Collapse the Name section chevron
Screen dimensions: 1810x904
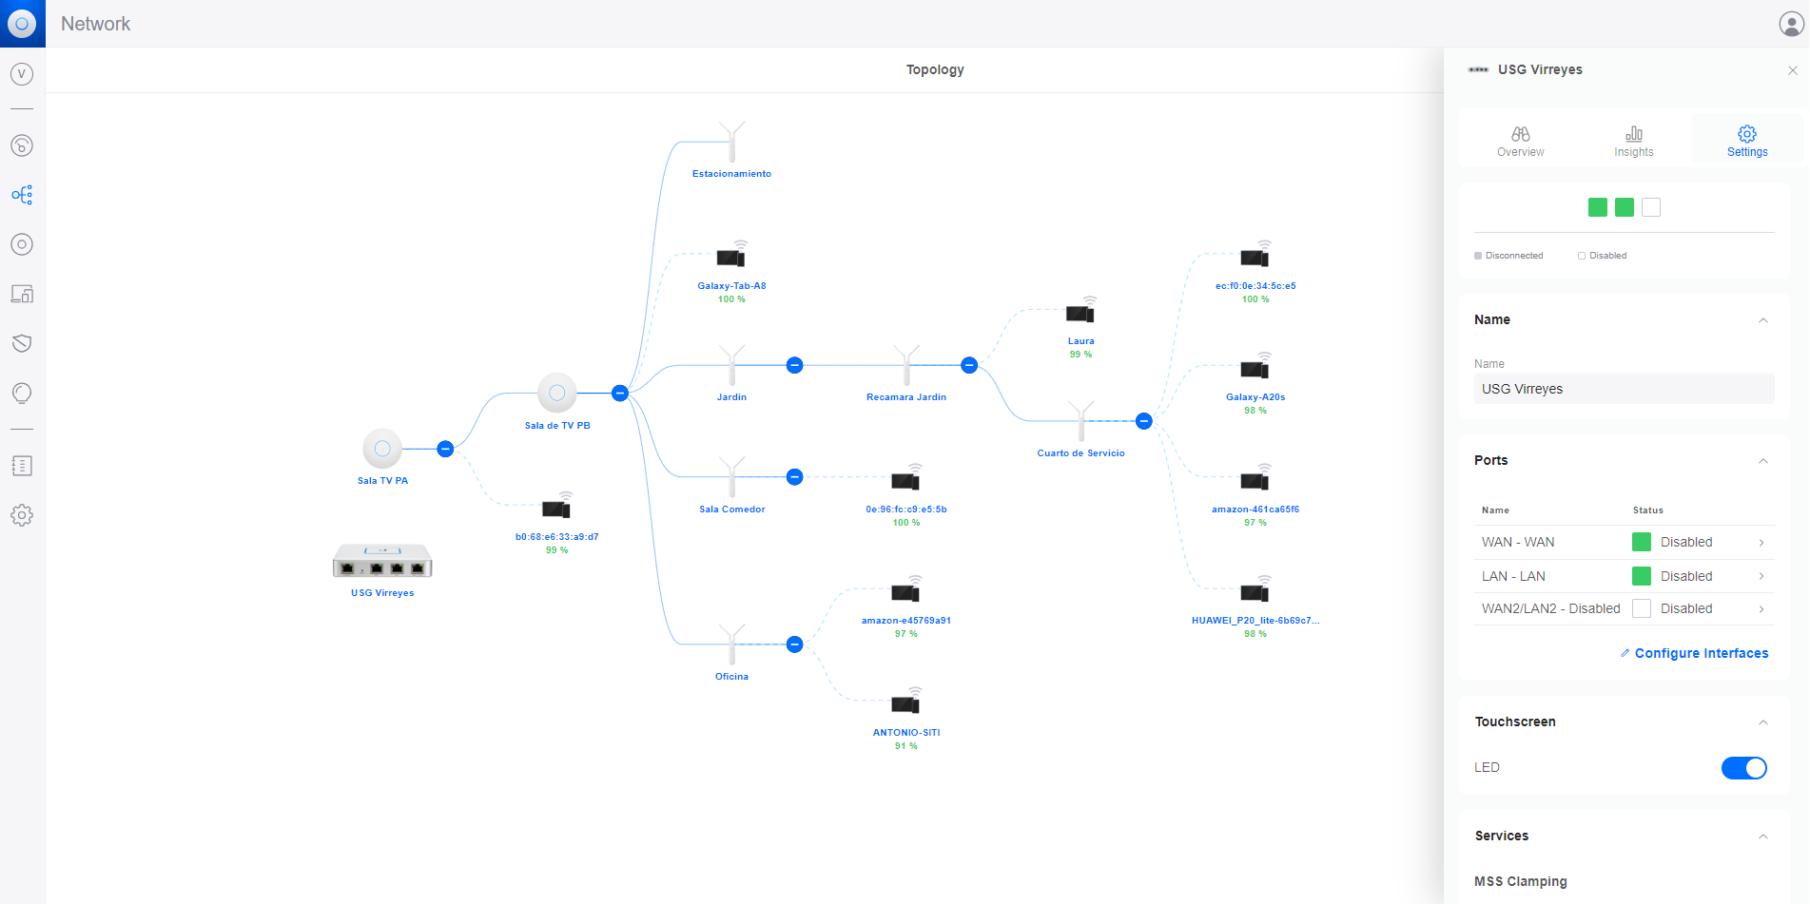click(1762, 320)
